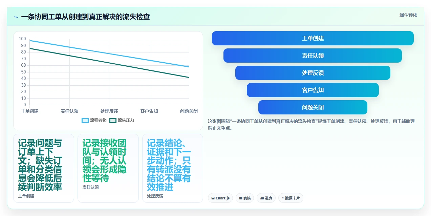Click the 漏斗转化 label in header
The image size is (431, 216).
coord(408,15)
